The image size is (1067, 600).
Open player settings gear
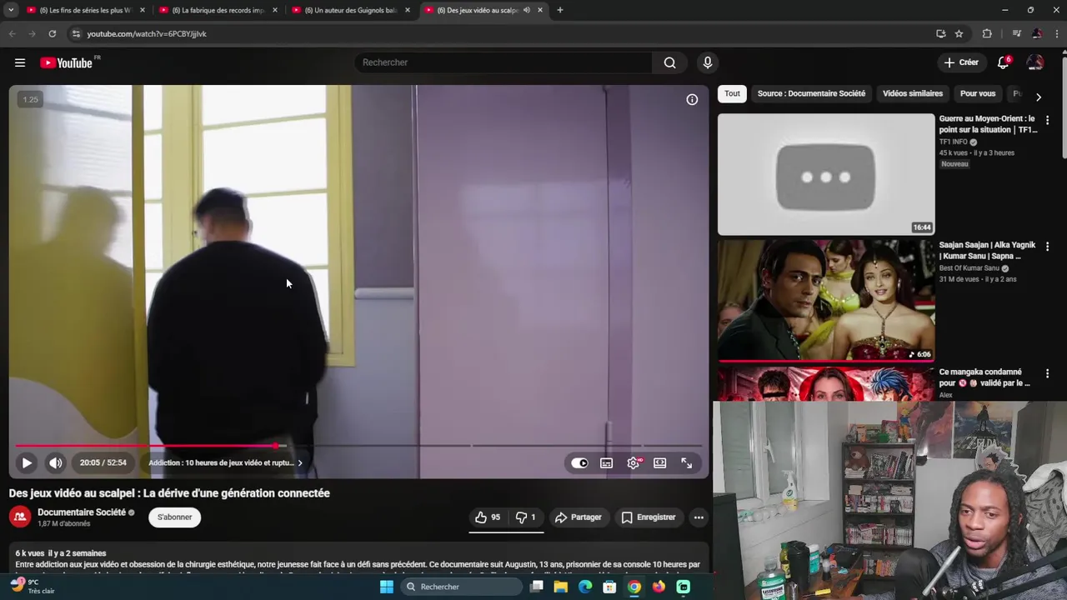[x=634, y=463]
